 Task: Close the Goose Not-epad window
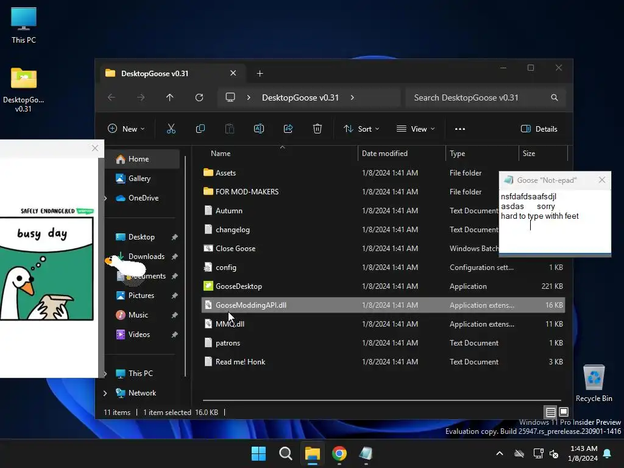pyautogui.click(x=601, y=180)
